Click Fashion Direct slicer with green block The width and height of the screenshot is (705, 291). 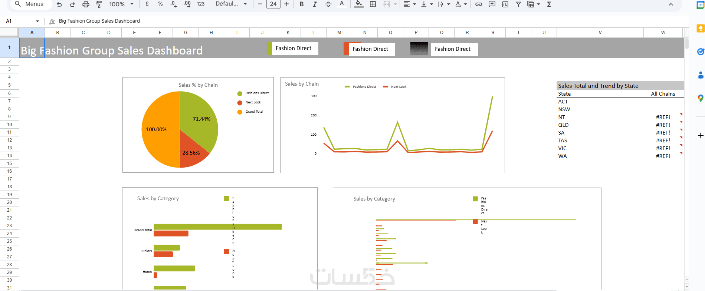tap(293, 48)
